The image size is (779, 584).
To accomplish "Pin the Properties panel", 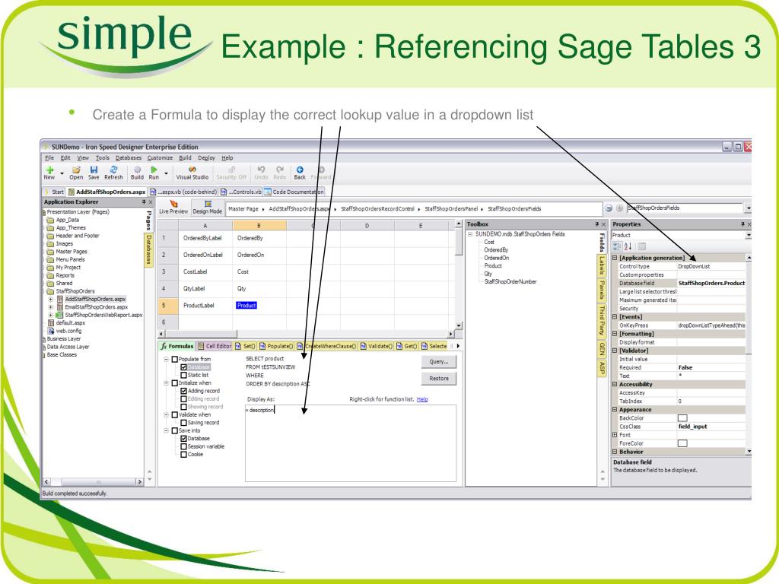I will coord(742,224).
